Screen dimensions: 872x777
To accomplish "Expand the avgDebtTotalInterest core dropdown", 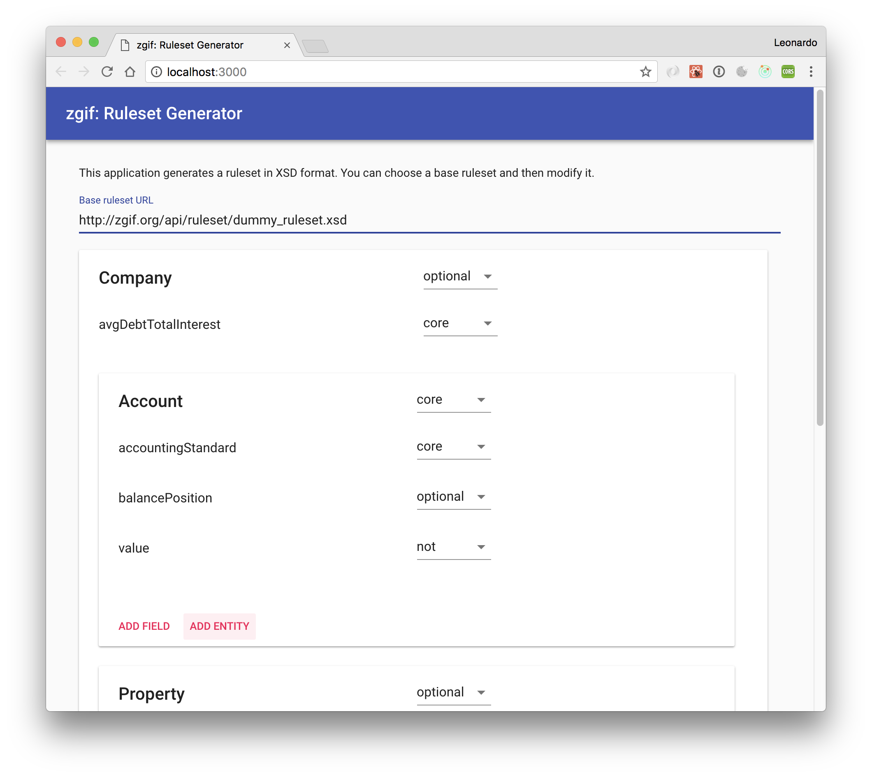I will click(x=459, y=324).
